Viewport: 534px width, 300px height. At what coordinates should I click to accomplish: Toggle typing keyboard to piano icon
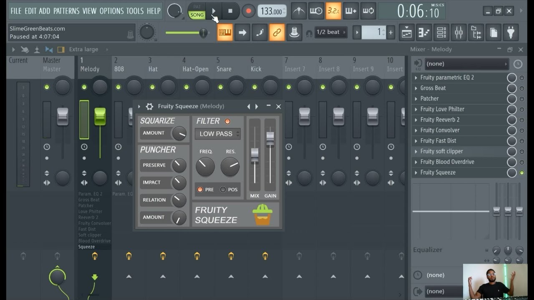click(x=225, y=32)
